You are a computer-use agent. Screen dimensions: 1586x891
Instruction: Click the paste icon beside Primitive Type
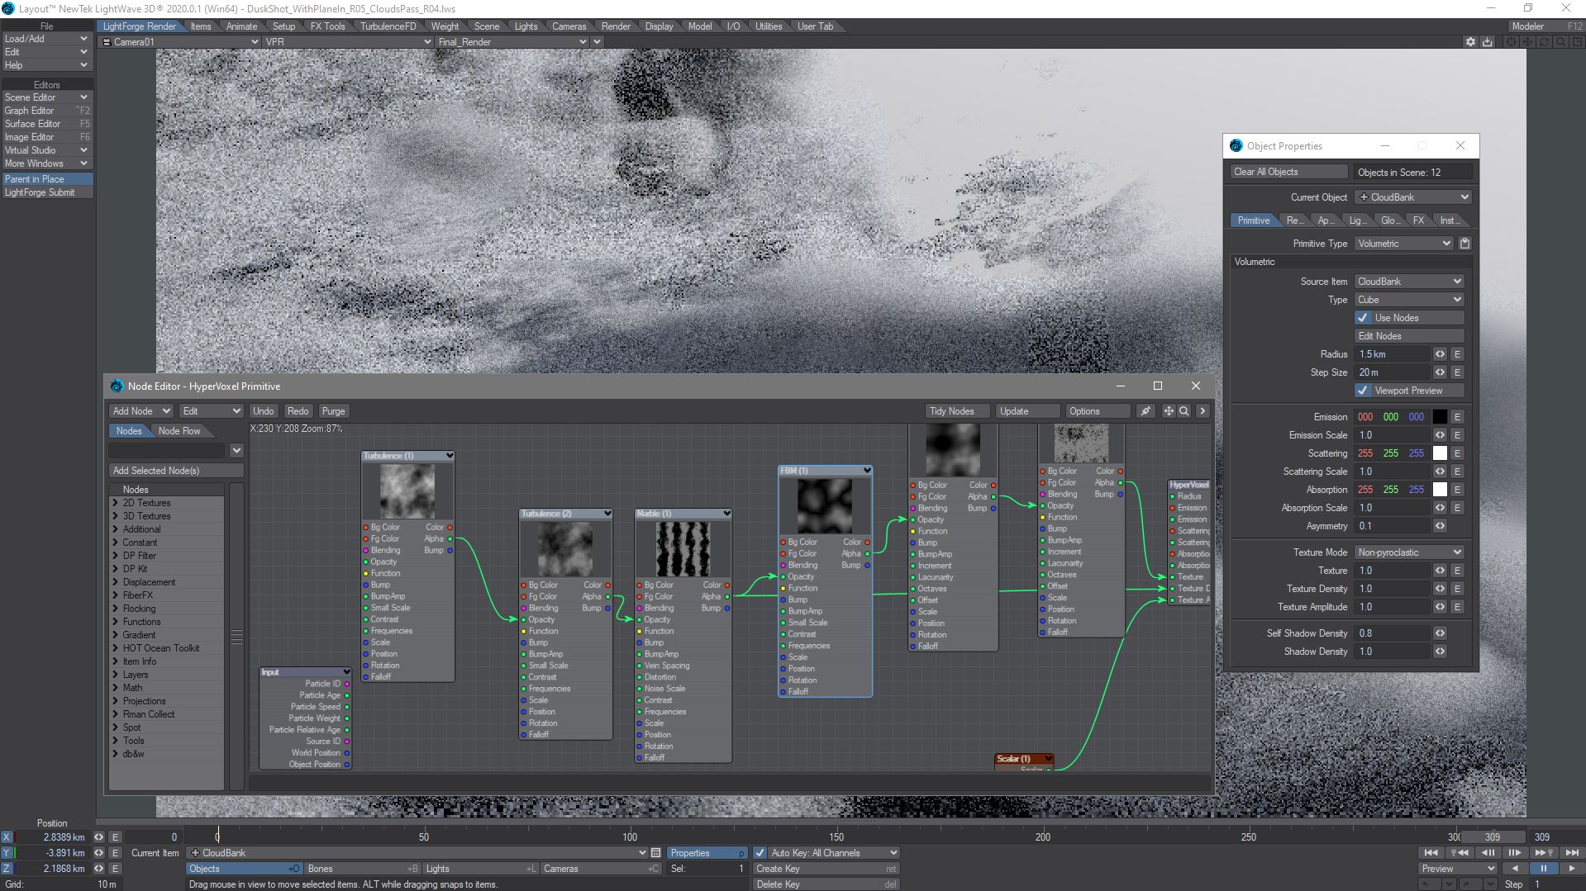[1465, 244]
